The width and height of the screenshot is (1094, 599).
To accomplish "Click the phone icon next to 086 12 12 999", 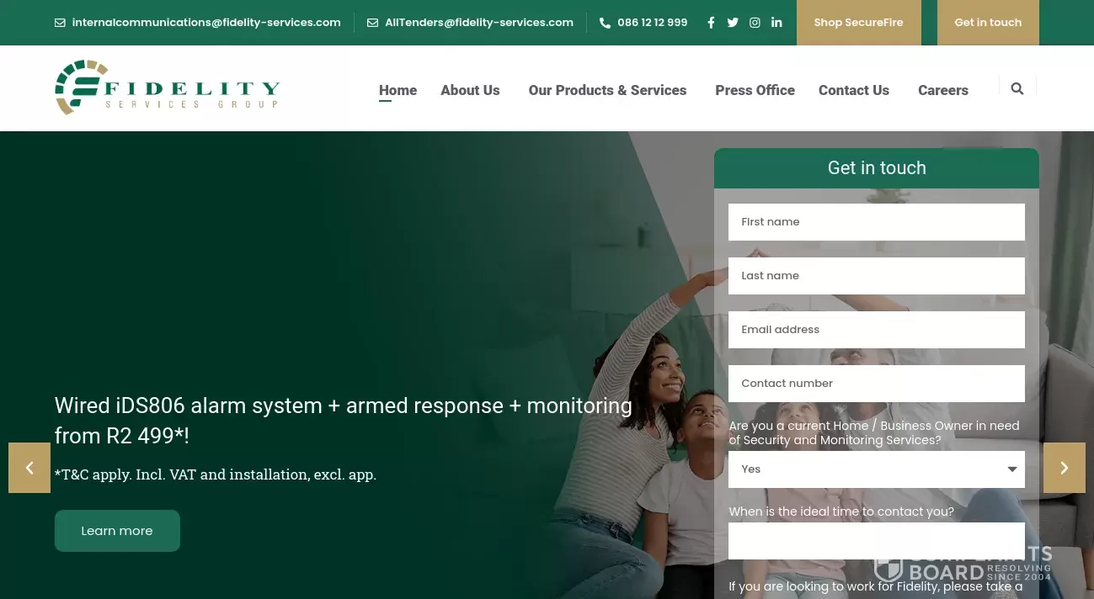I will click(x=606, y=23).
